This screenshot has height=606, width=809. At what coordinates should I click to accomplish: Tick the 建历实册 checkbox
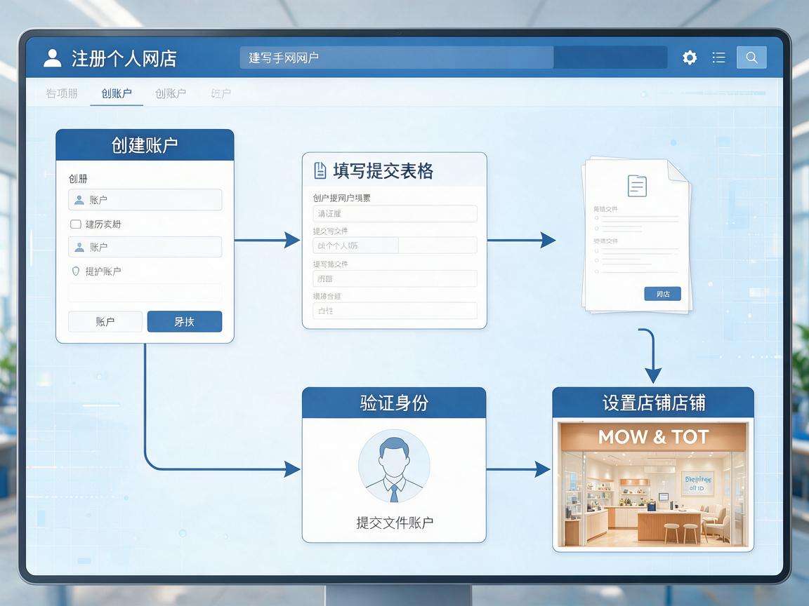[76, 224]
